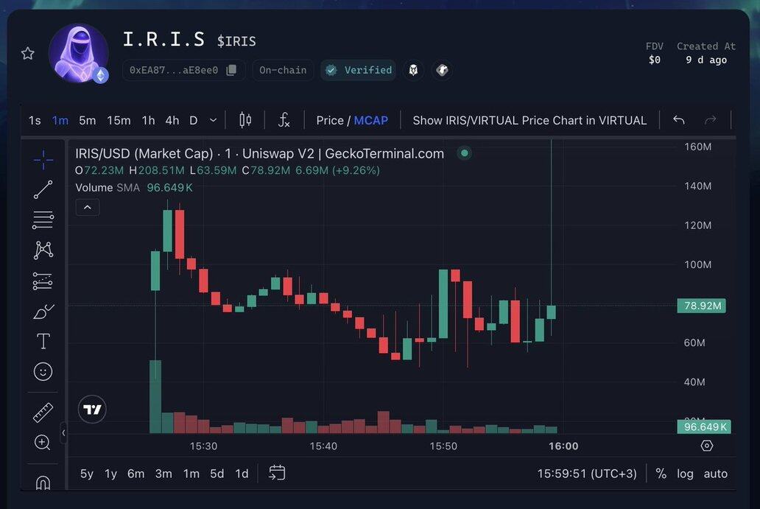
Task: Click the zoom in tool
Action: click(x=43, y=442)
